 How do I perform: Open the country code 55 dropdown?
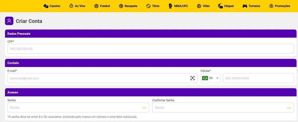click(x=217, y=78)
